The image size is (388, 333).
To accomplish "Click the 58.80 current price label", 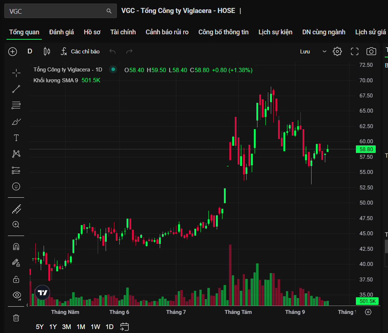I will click(366, 149).
